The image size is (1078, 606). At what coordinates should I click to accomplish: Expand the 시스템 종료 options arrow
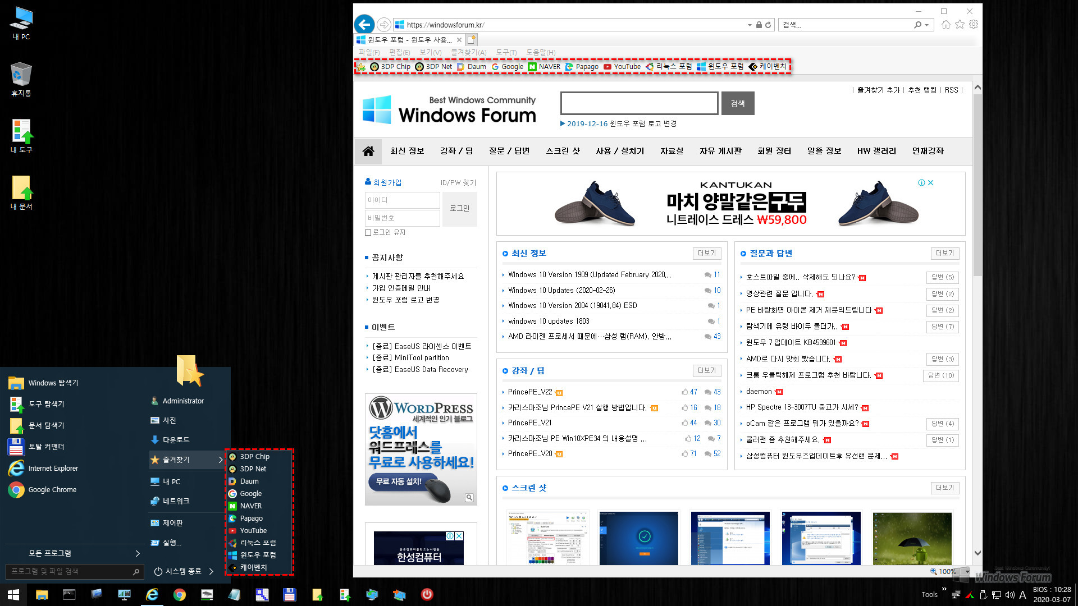[211, 571]
